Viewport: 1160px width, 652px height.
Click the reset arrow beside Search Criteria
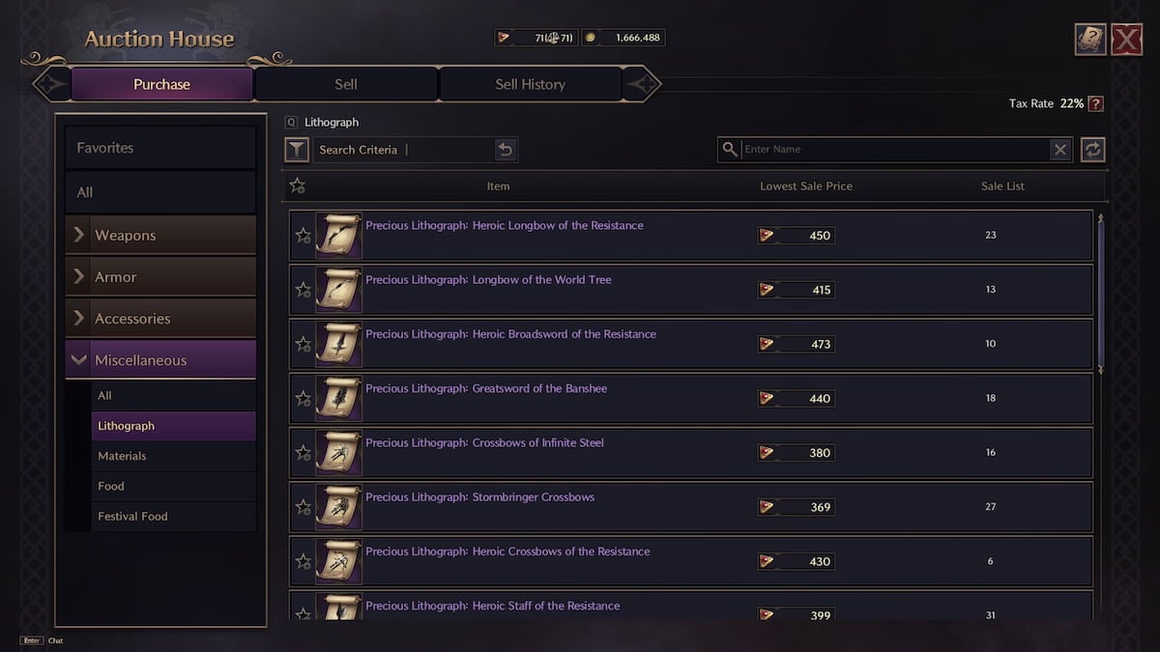click(x=505, y=150)
